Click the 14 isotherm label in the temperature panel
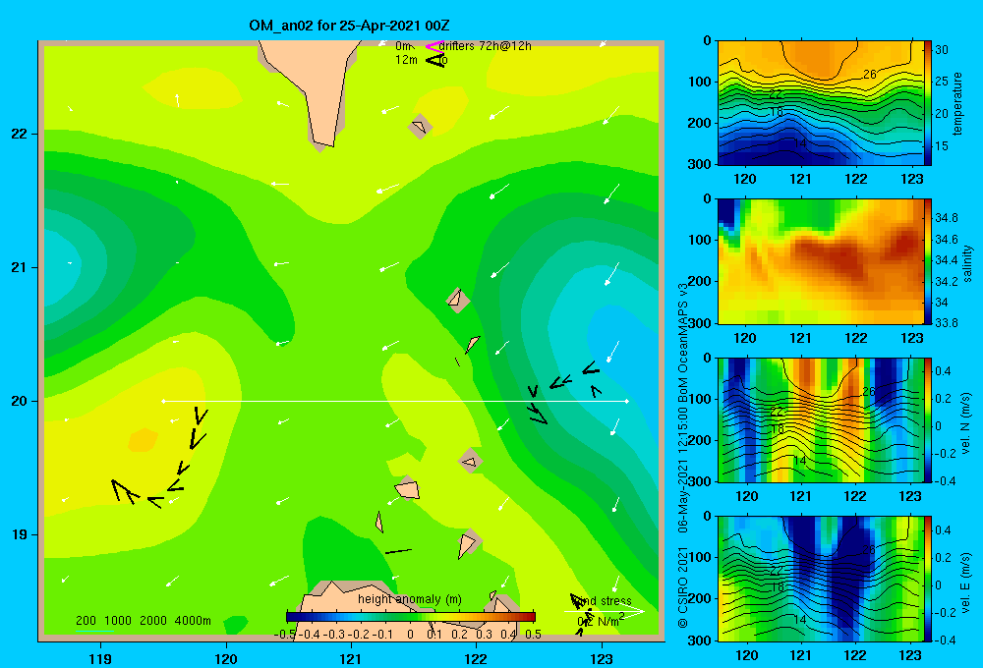This screenshot has height=668, width=983. tap(799, 142)
